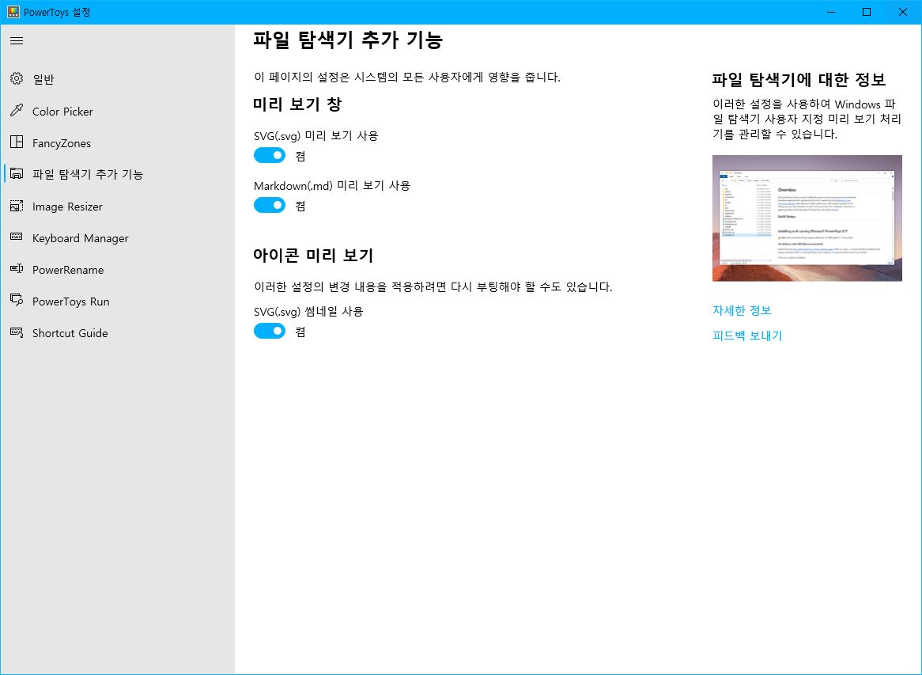The image size is (922, 675).
Task: Go to the FancyZones page
Action: tap(118, 143)
